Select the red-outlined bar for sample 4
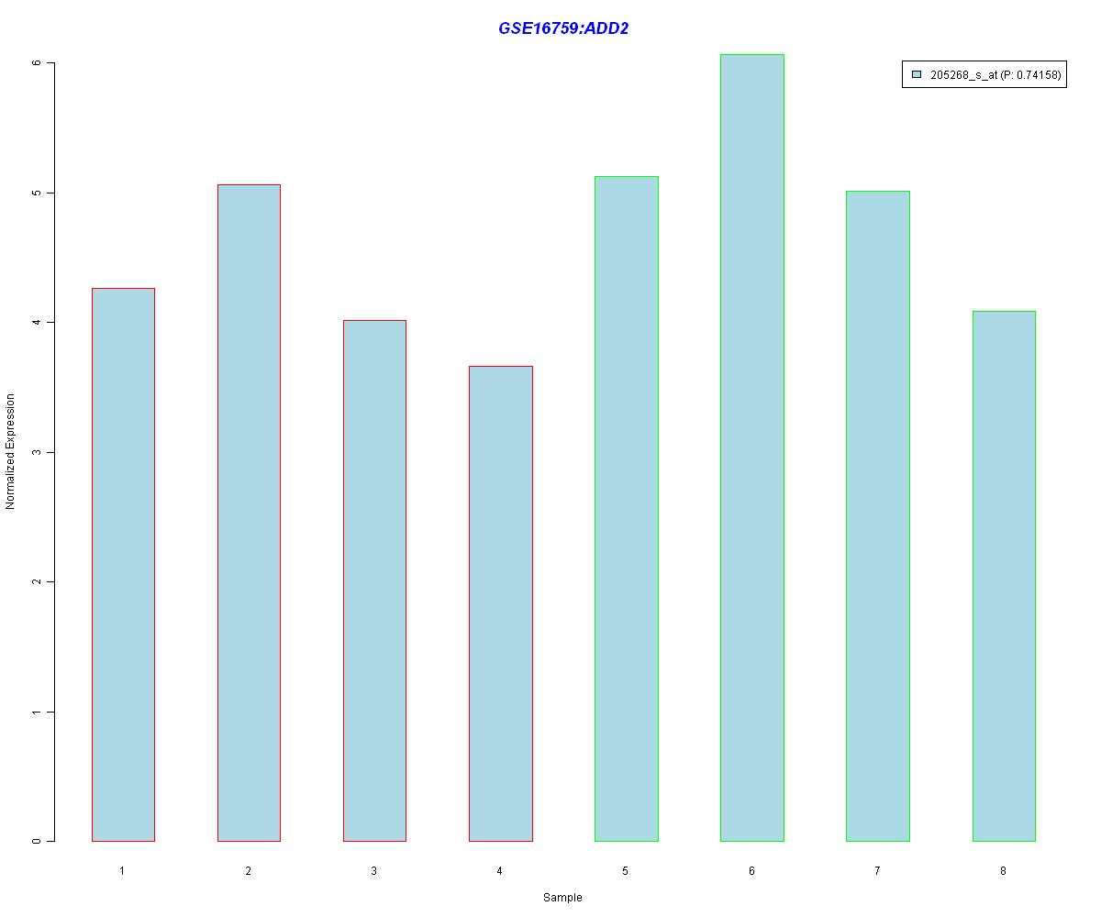 pos(501,603)
